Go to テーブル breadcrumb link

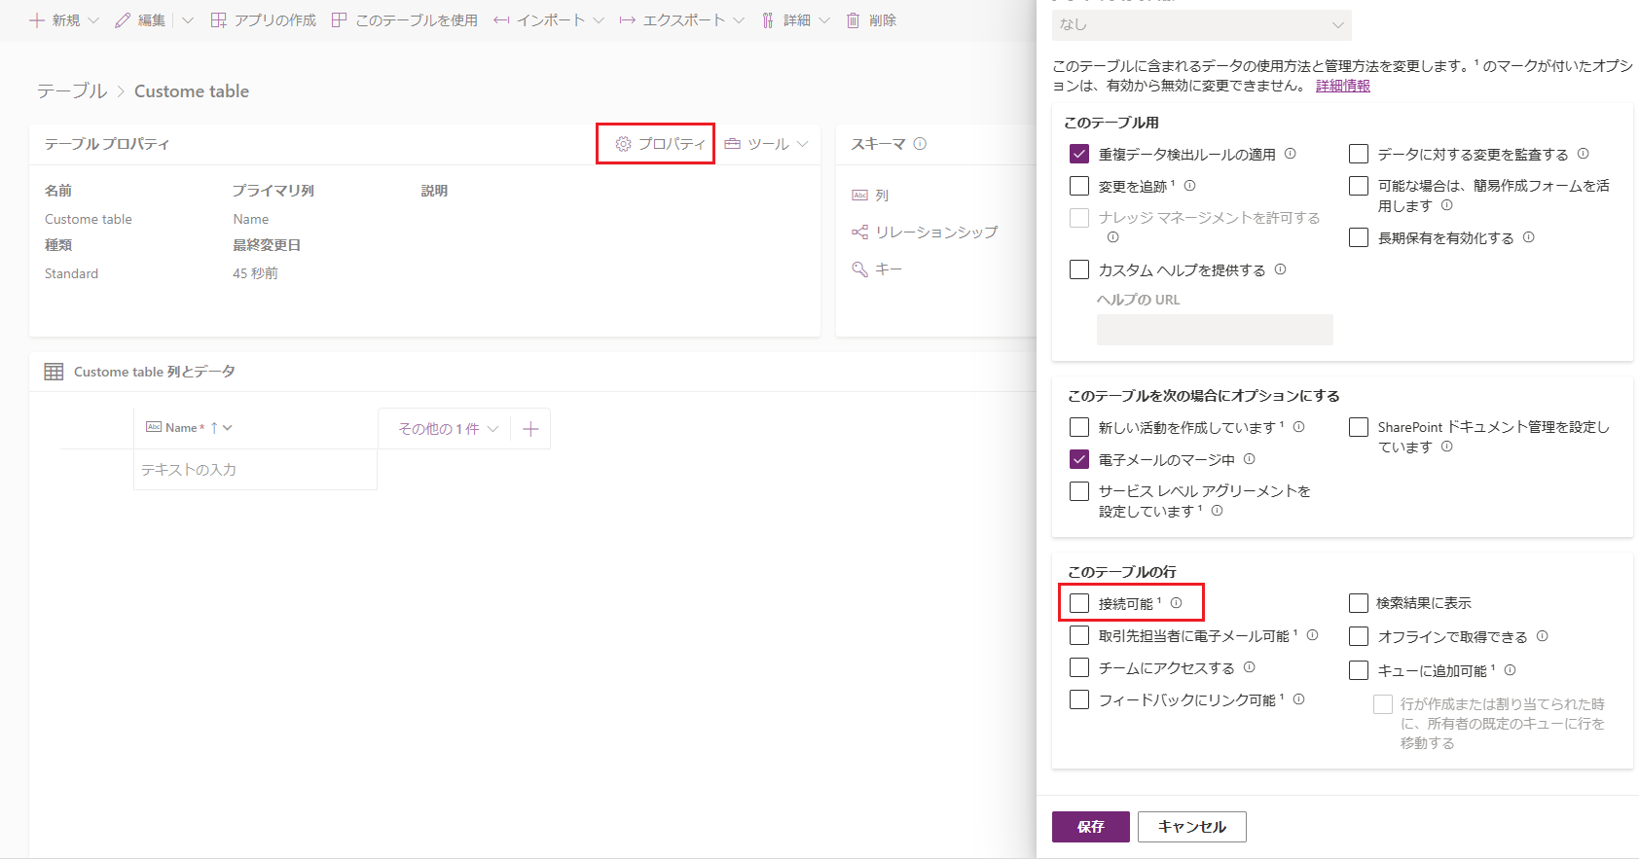[x=72, y=91]
